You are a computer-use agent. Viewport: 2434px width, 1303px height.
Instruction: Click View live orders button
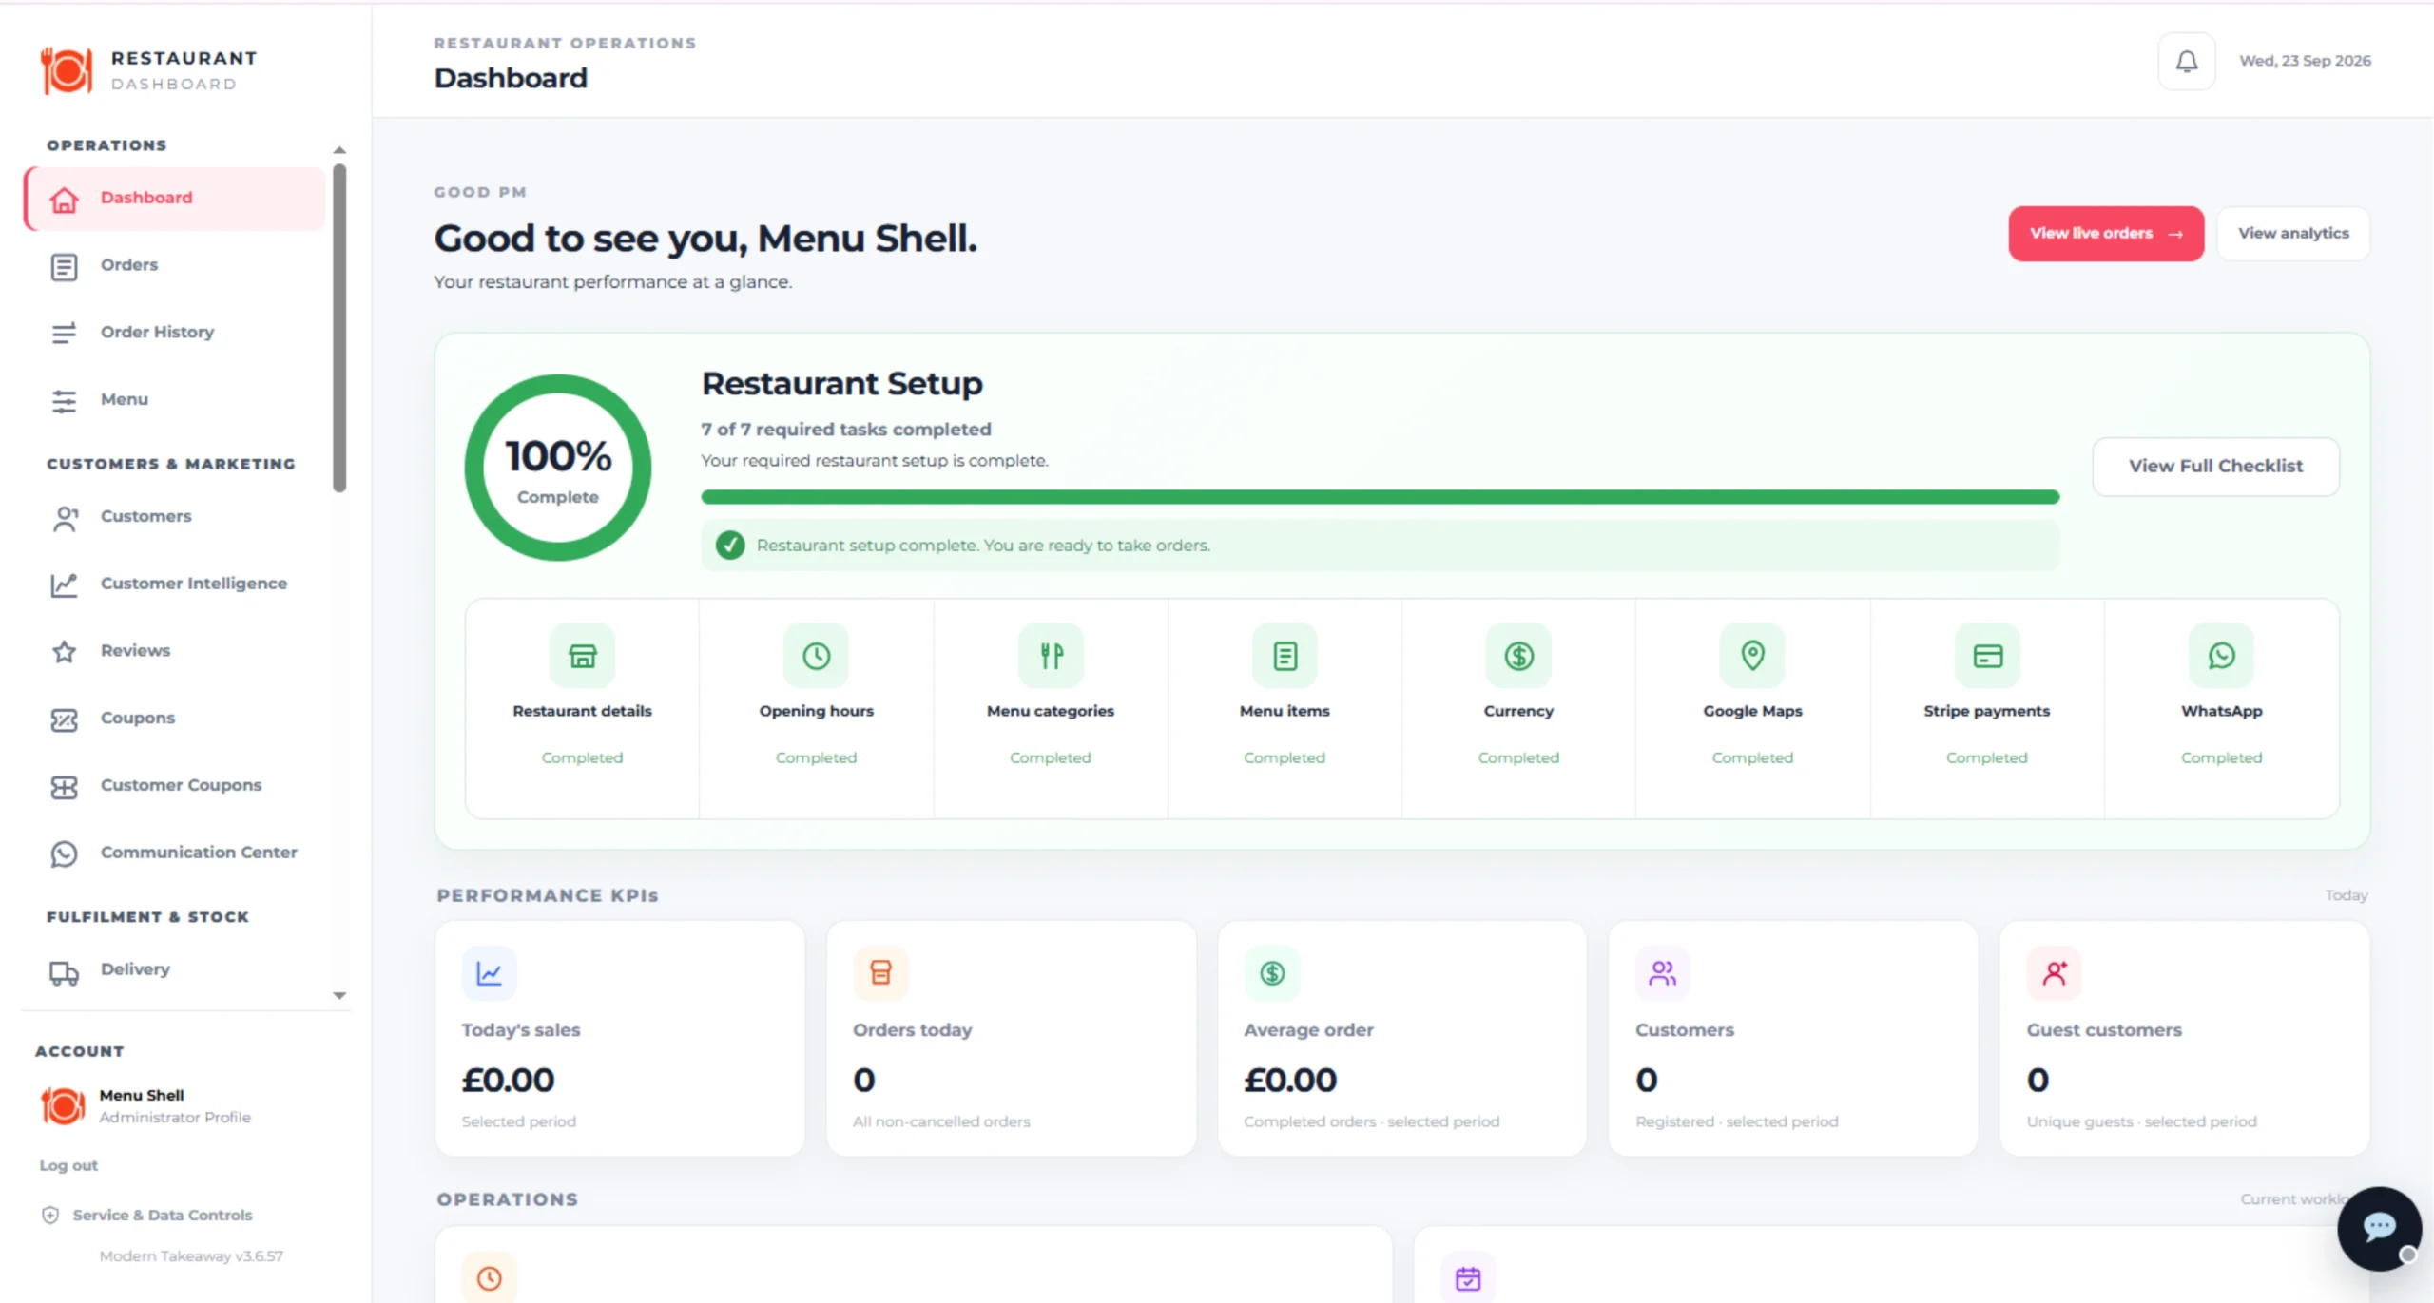2106,234
